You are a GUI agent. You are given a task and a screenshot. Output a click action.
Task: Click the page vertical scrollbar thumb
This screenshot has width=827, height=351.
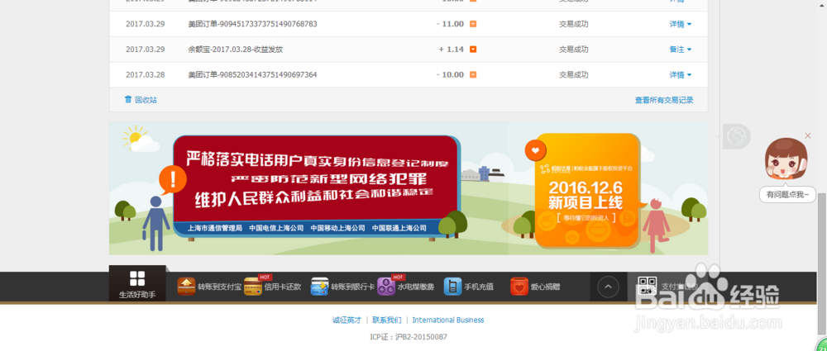pos(822,263)
